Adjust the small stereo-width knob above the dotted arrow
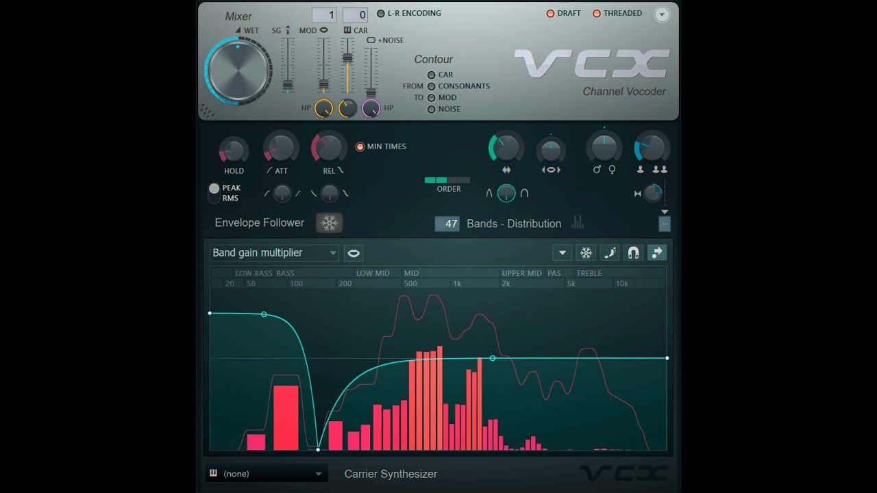This screenshot has height=493, width=877. 654,194
